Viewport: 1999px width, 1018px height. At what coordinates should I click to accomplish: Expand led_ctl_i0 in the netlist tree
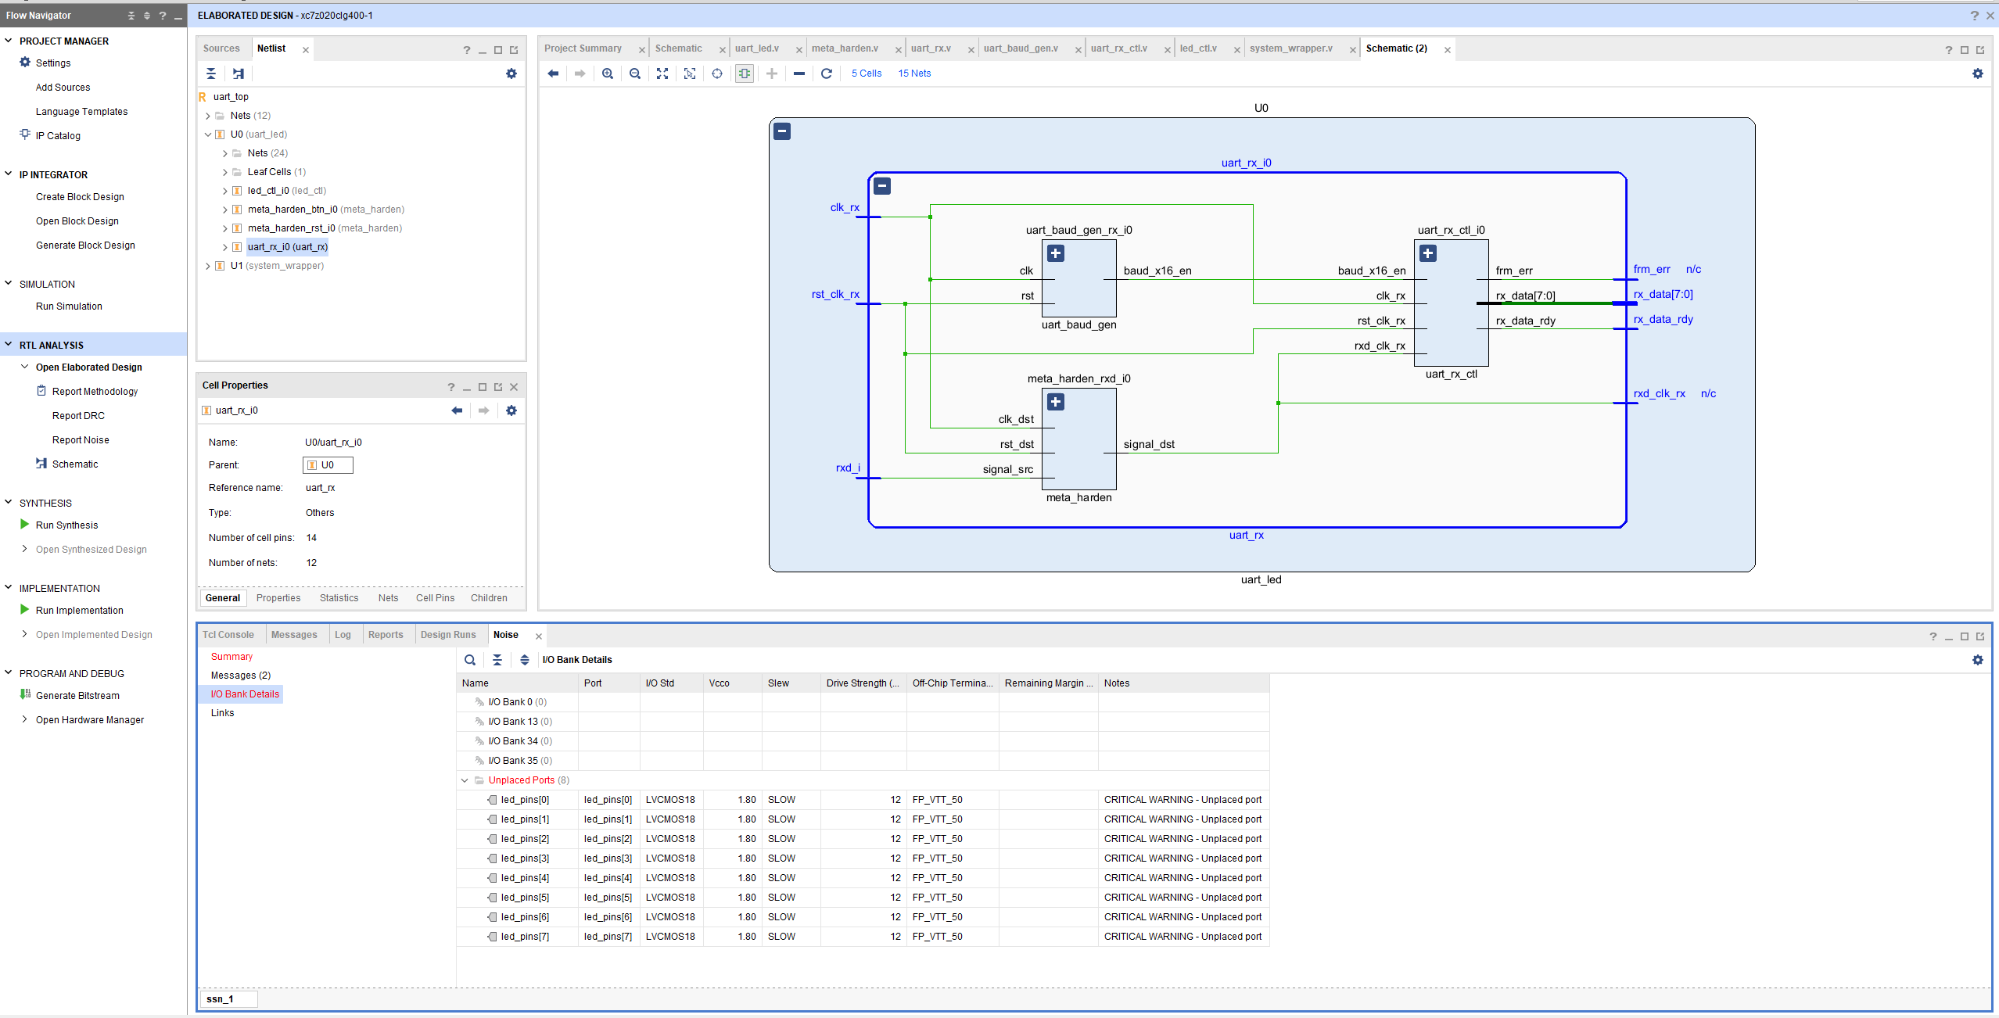[224, 191]
